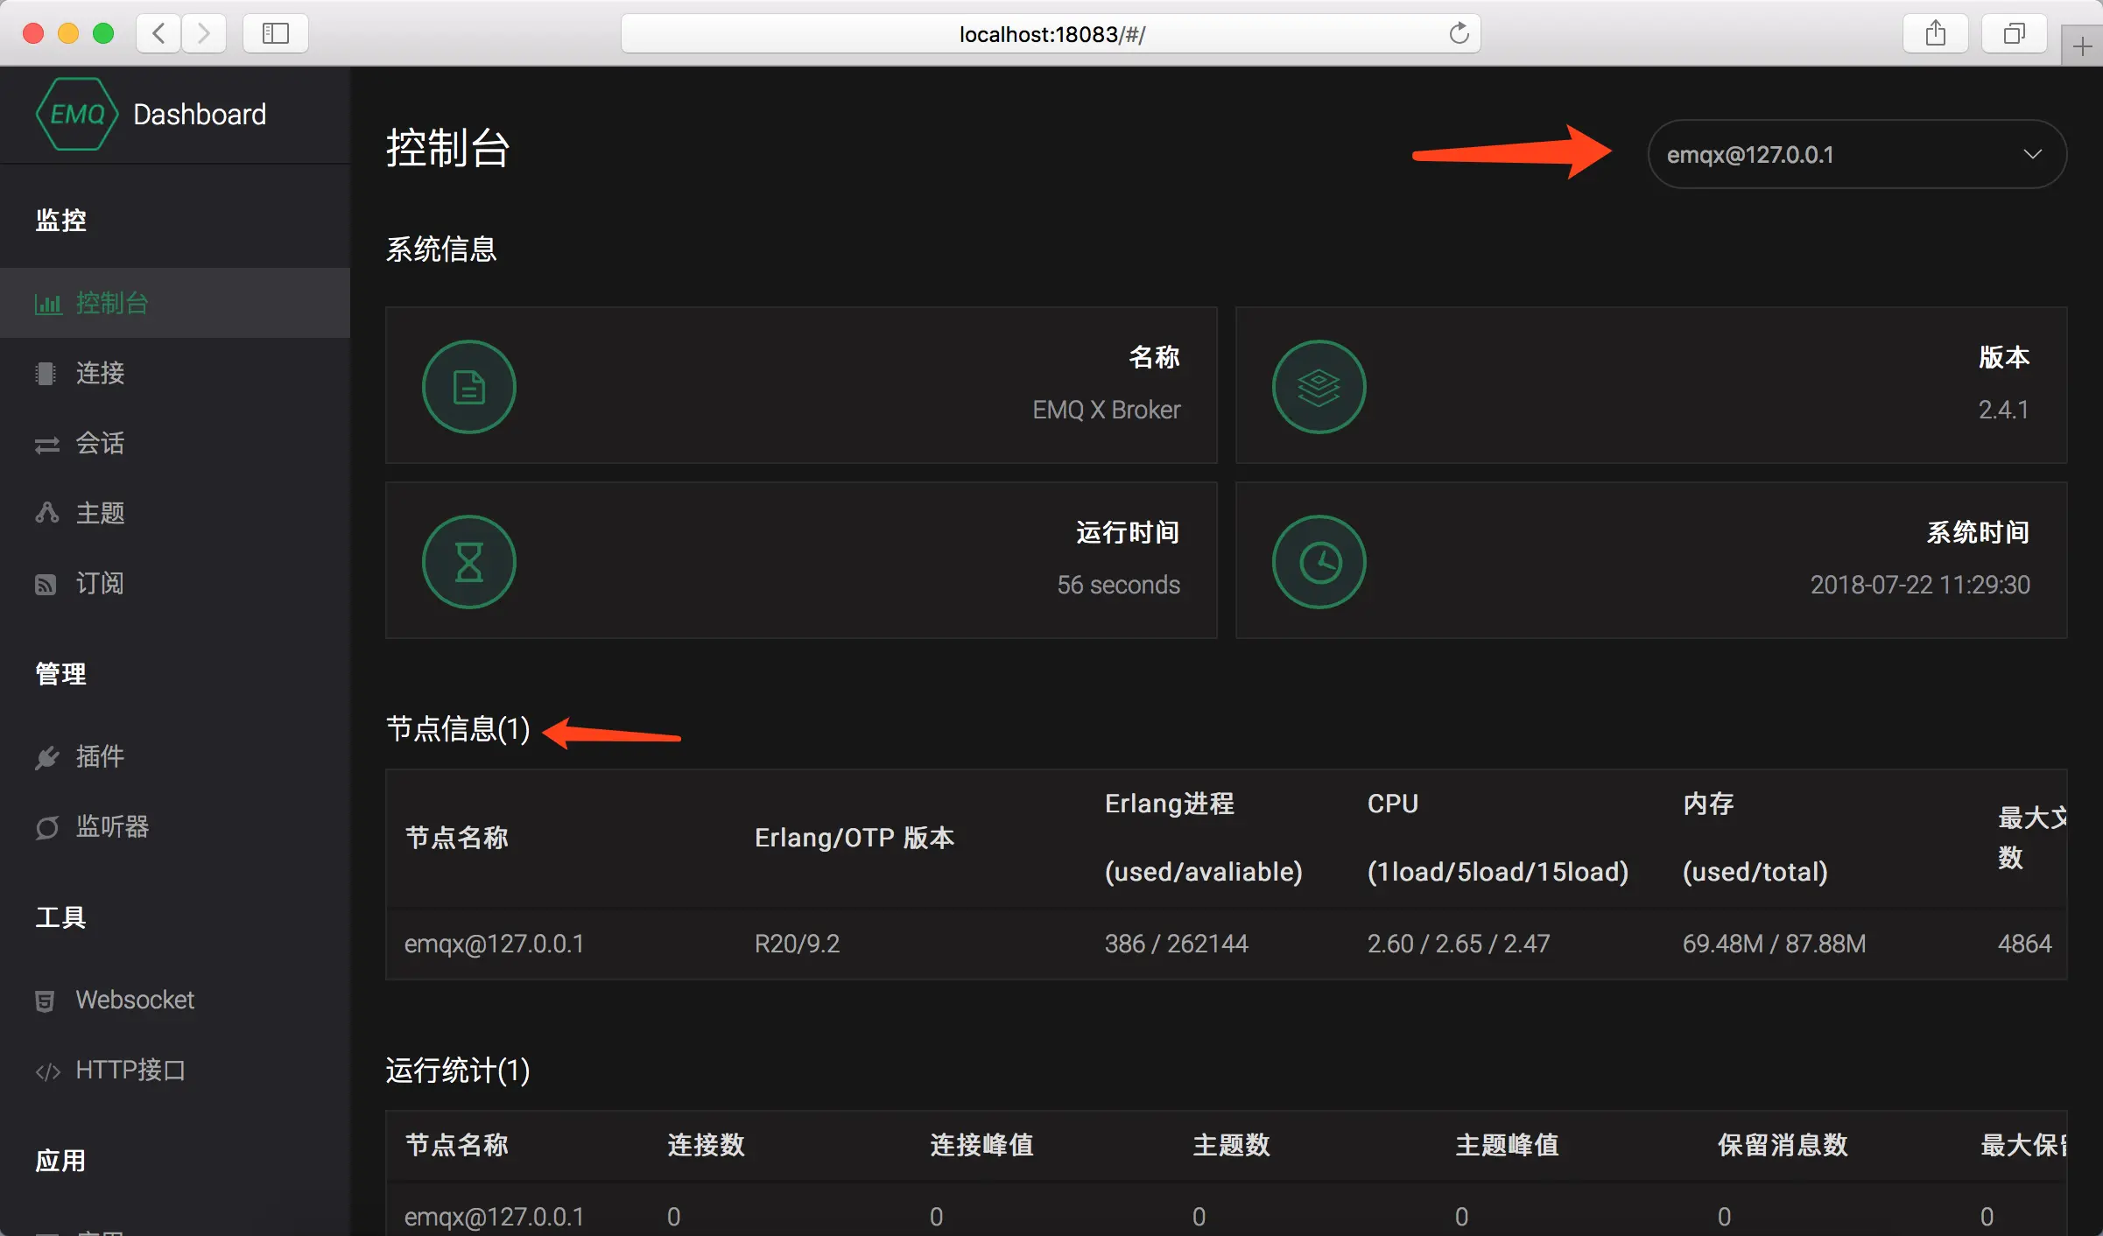2103x1236 pixels.
Task: Click the layers icon in the 版本 card
Action: pyautogui.click(x=1319, y=387)
